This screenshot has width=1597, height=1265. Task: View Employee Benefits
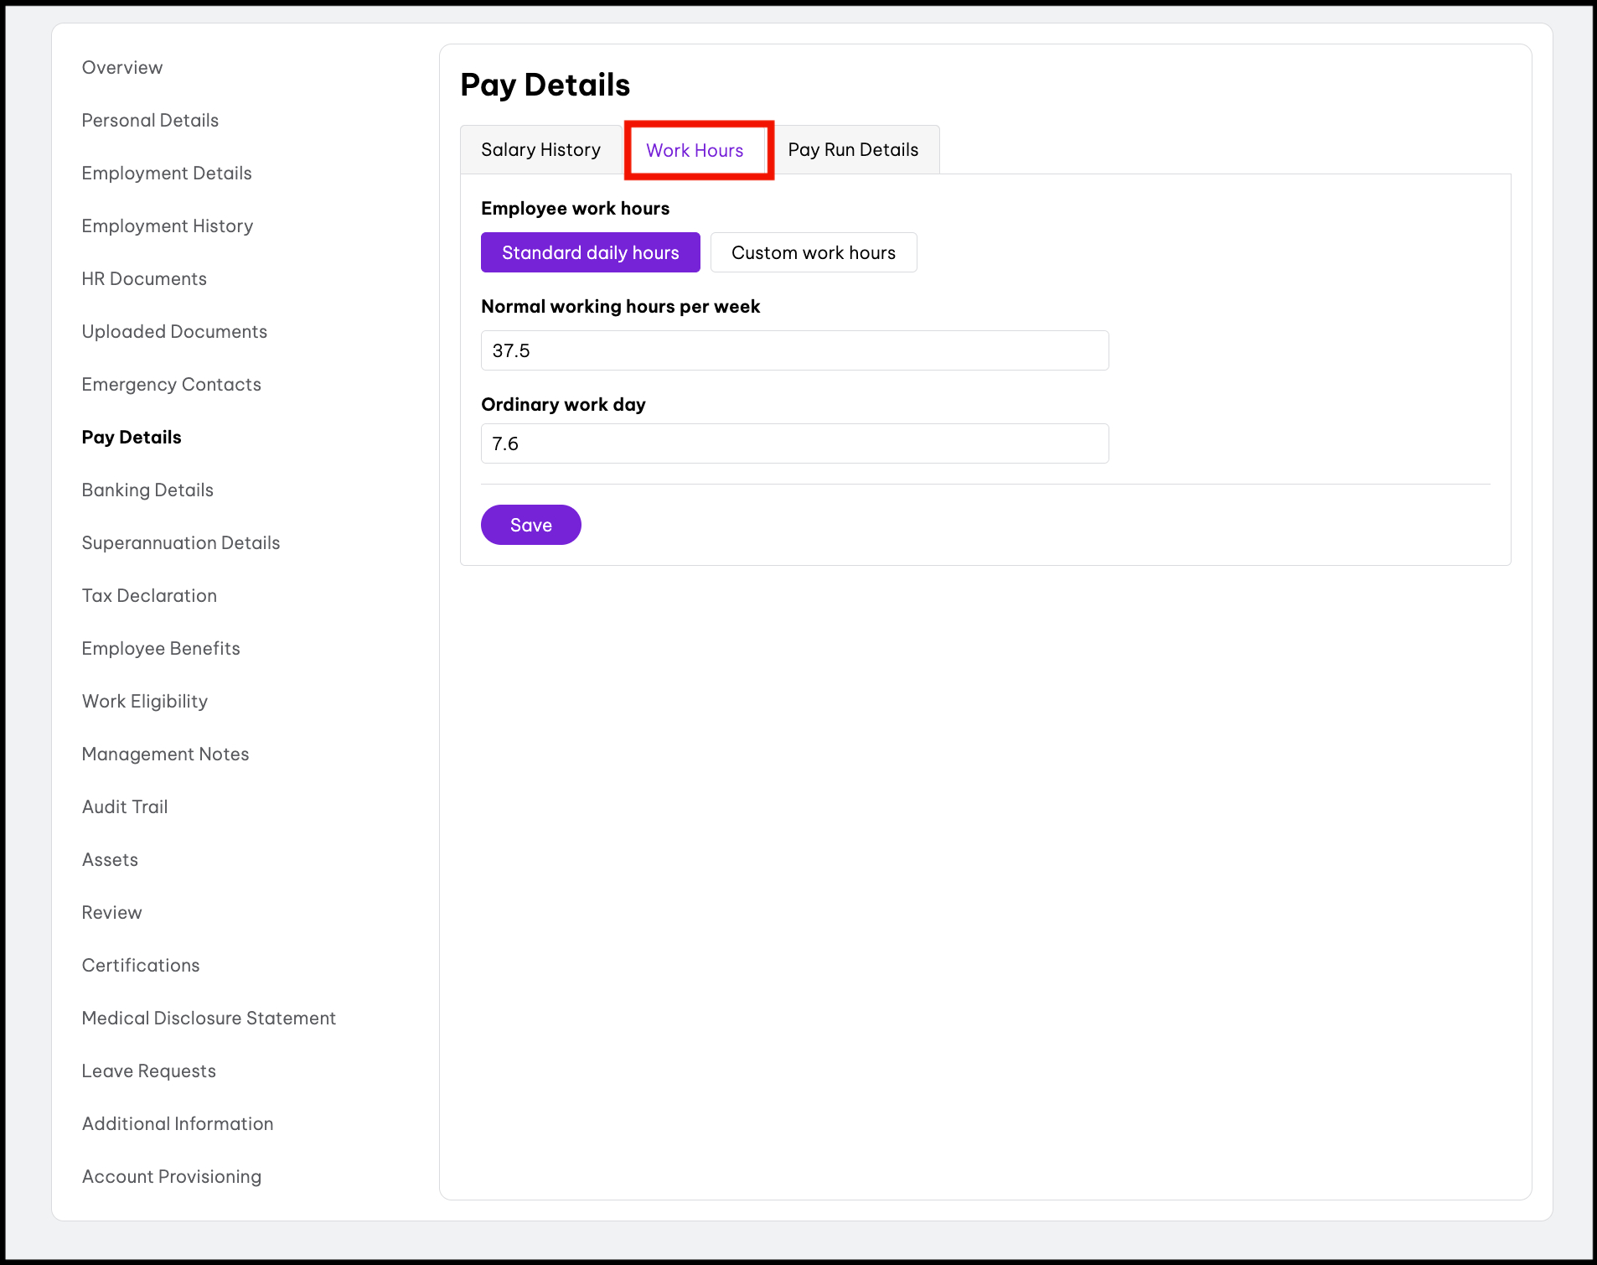coord(161,649)
